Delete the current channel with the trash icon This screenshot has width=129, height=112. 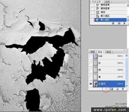pos(123,89)
